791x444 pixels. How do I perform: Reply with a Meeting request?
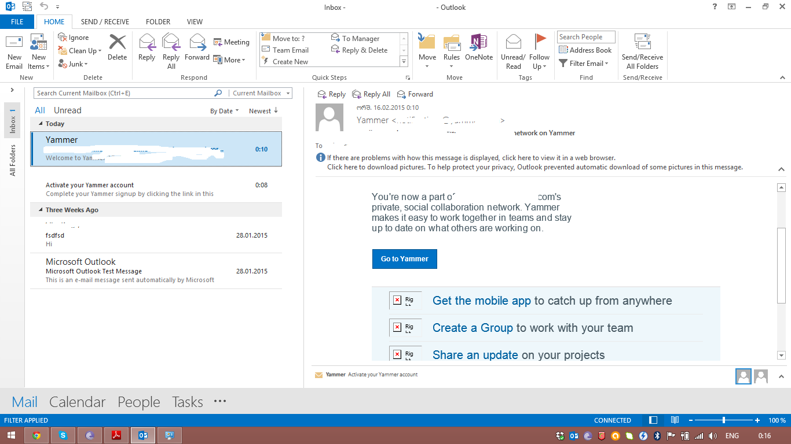[232, 42]
